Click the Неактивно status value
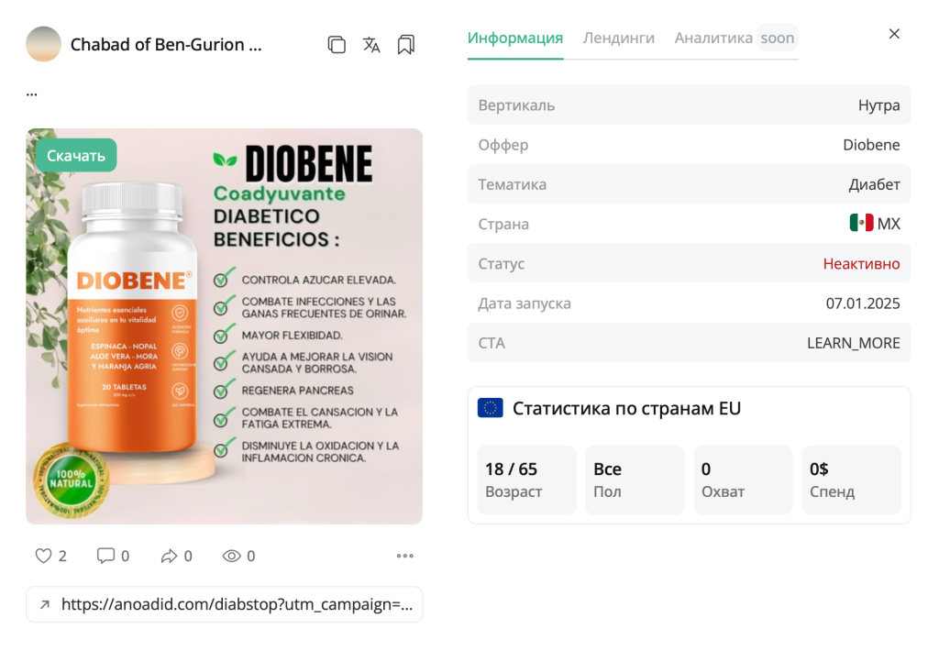This screenshot has height=651, width=939. pos(861,263)
